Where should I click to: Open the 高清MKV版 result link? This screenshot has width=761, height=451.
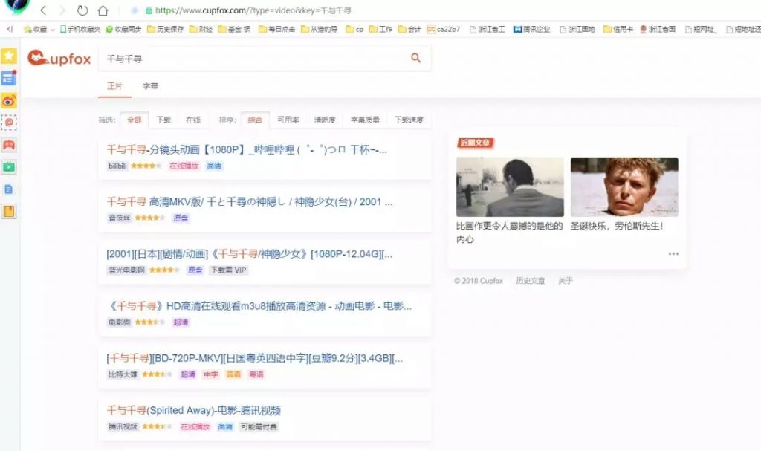click(250, 202)
